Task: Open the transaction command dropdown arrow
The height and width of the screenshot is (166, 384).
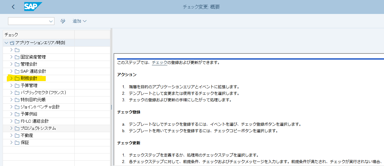Action: [50, 21]
